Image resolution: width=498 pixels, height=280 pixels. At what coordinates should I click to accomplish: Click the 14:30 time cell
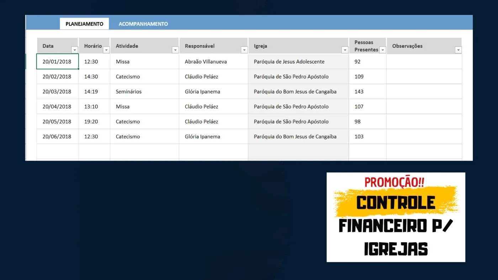click(94, 76)
